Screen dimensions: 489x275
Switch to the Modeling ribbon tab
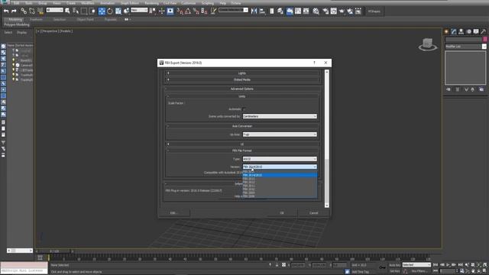tap(15, 19)
